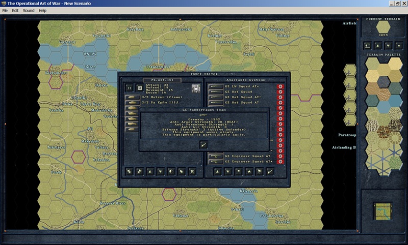Pick the green bushy forest terrain hex
Screen dimensions: 408x245
pyautogui.click(x=395, y=163)
